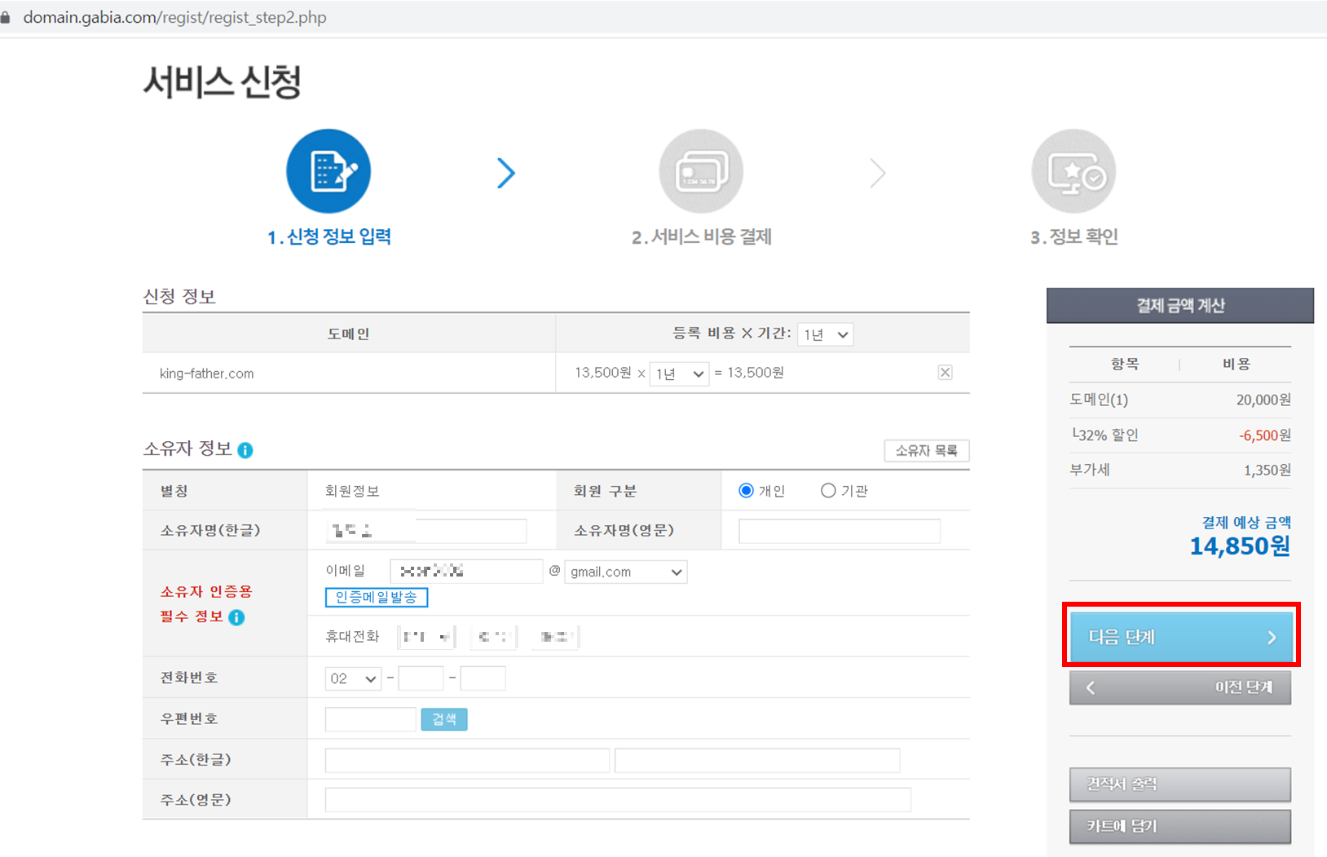Select the 개인 radio button
Screen dimensions: 1327x857
[x=746, y=490]
